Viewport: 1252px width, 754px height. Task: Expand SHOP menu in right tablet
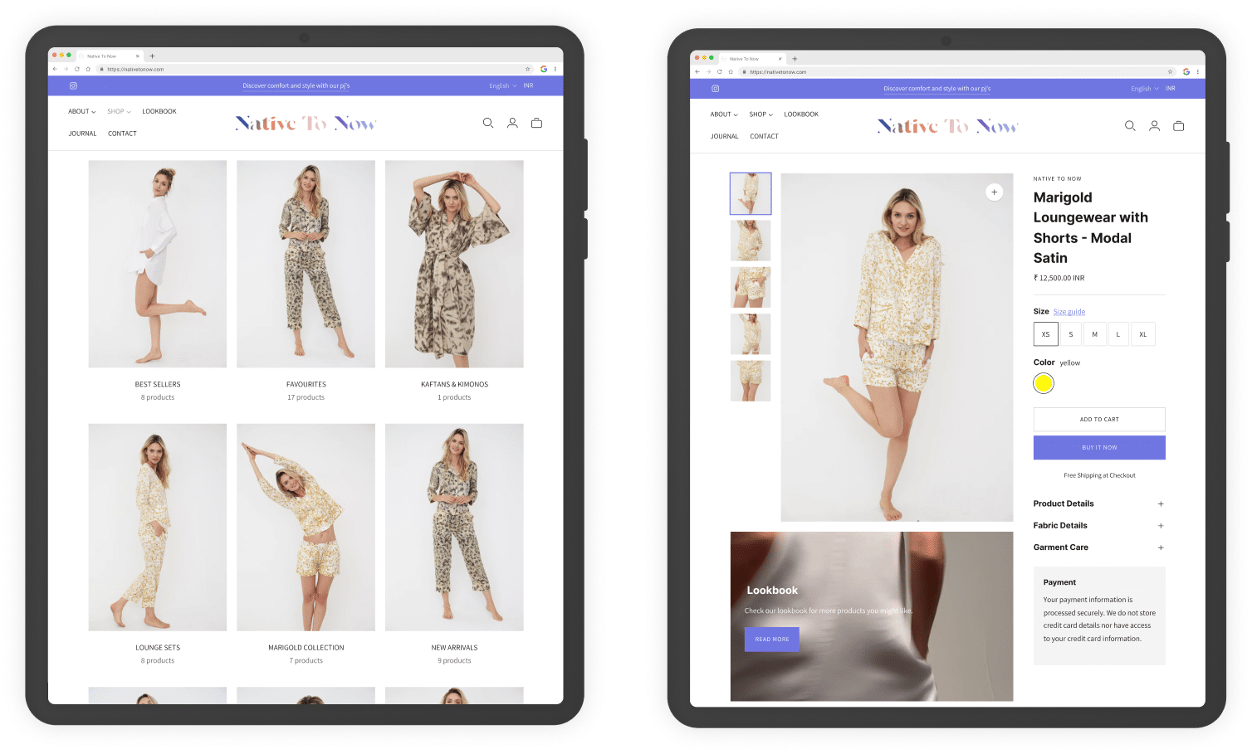coord(760,114)
